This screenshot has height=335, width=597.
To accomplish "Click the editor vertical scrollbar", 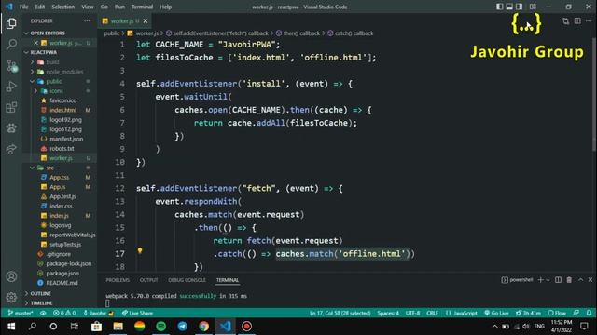I will [x=594, y=95].
